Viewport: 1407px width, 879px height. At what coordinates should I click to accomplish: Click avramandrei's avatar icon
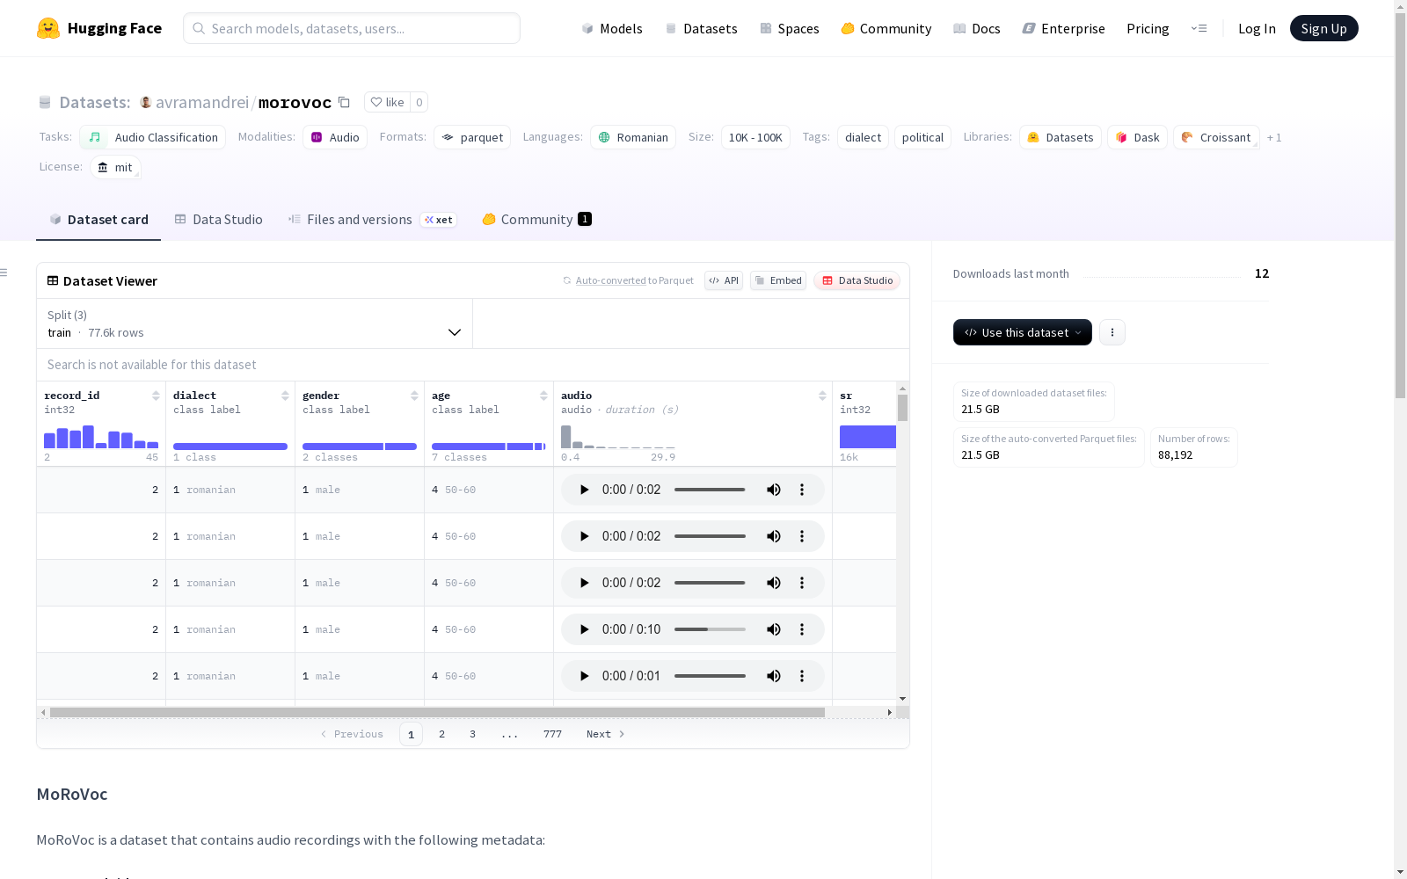point(146,102)
